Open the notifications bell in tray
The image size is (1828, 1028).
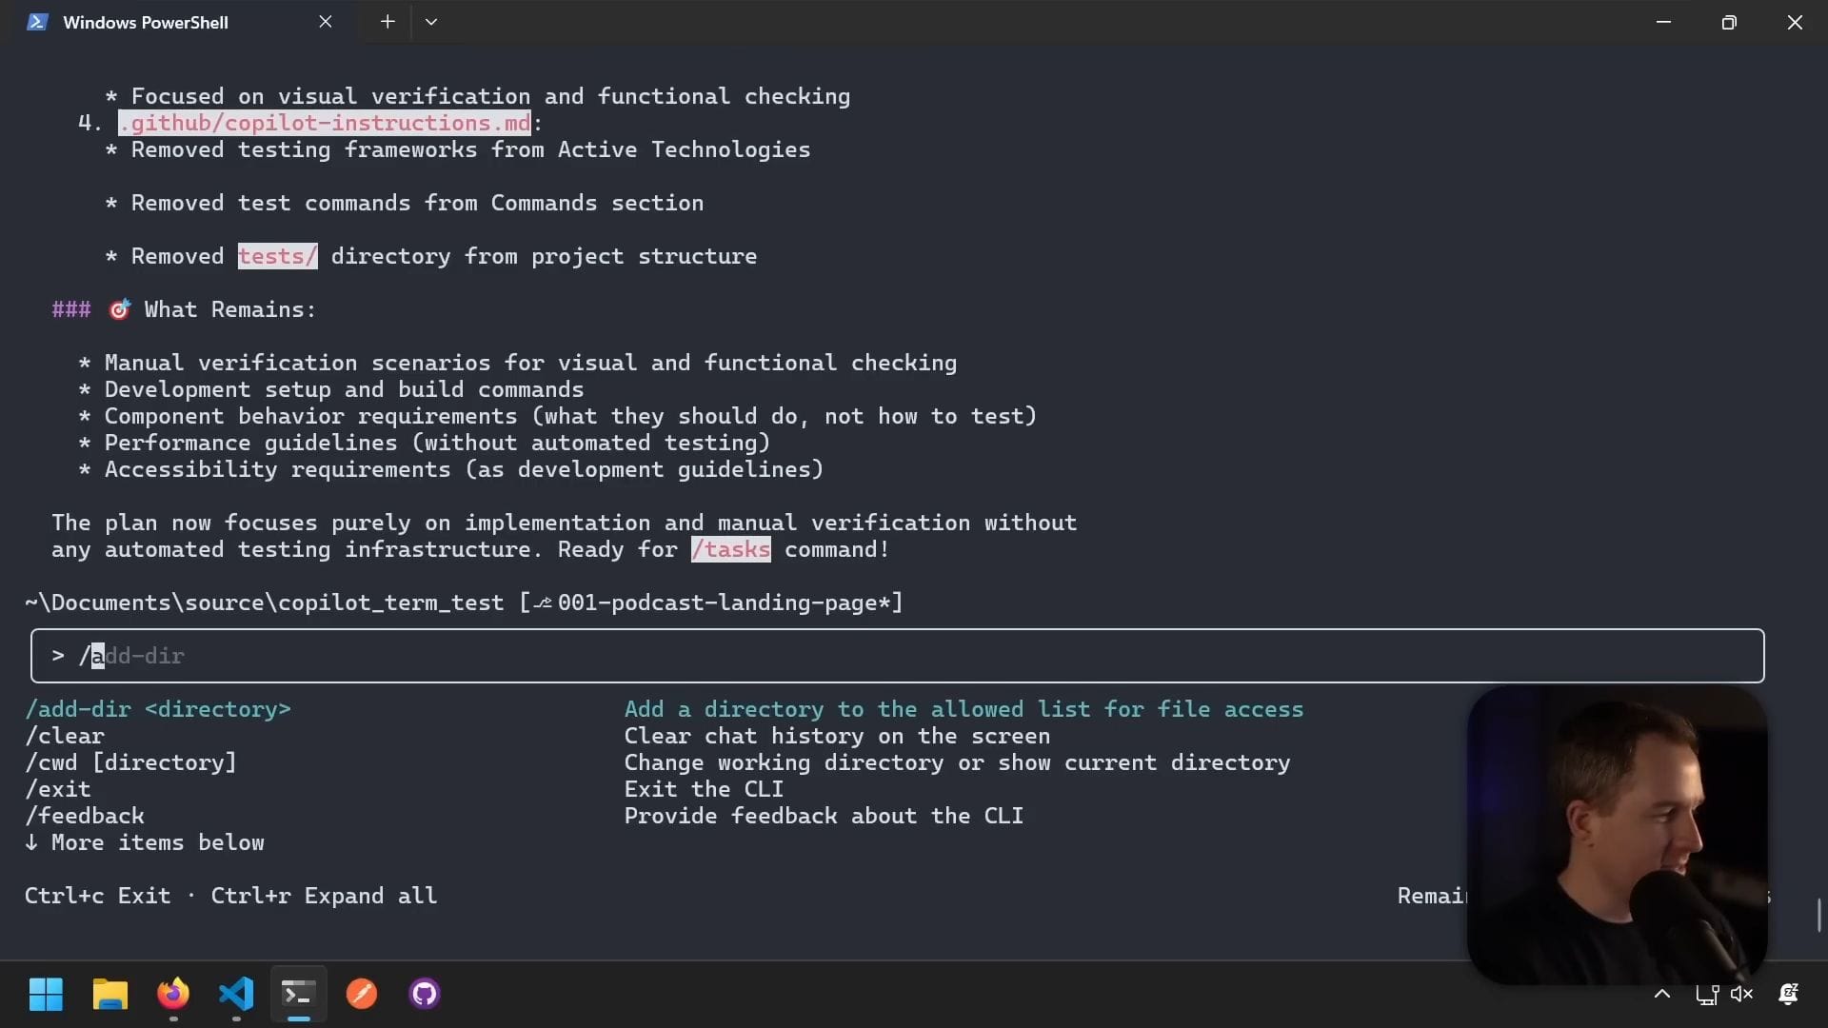point(1788,995)
